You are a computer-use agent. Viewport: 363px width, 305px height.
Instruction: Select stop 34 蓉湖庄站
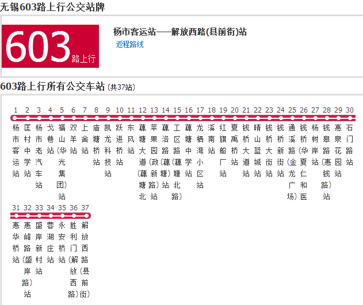(x=50, y=242)
